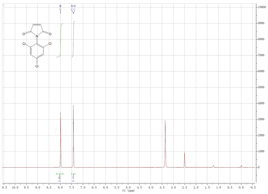Viewport: 268px width, 194px height.
Task: Click the 4.5 ppm axis tick label
Action: (139, 187)
